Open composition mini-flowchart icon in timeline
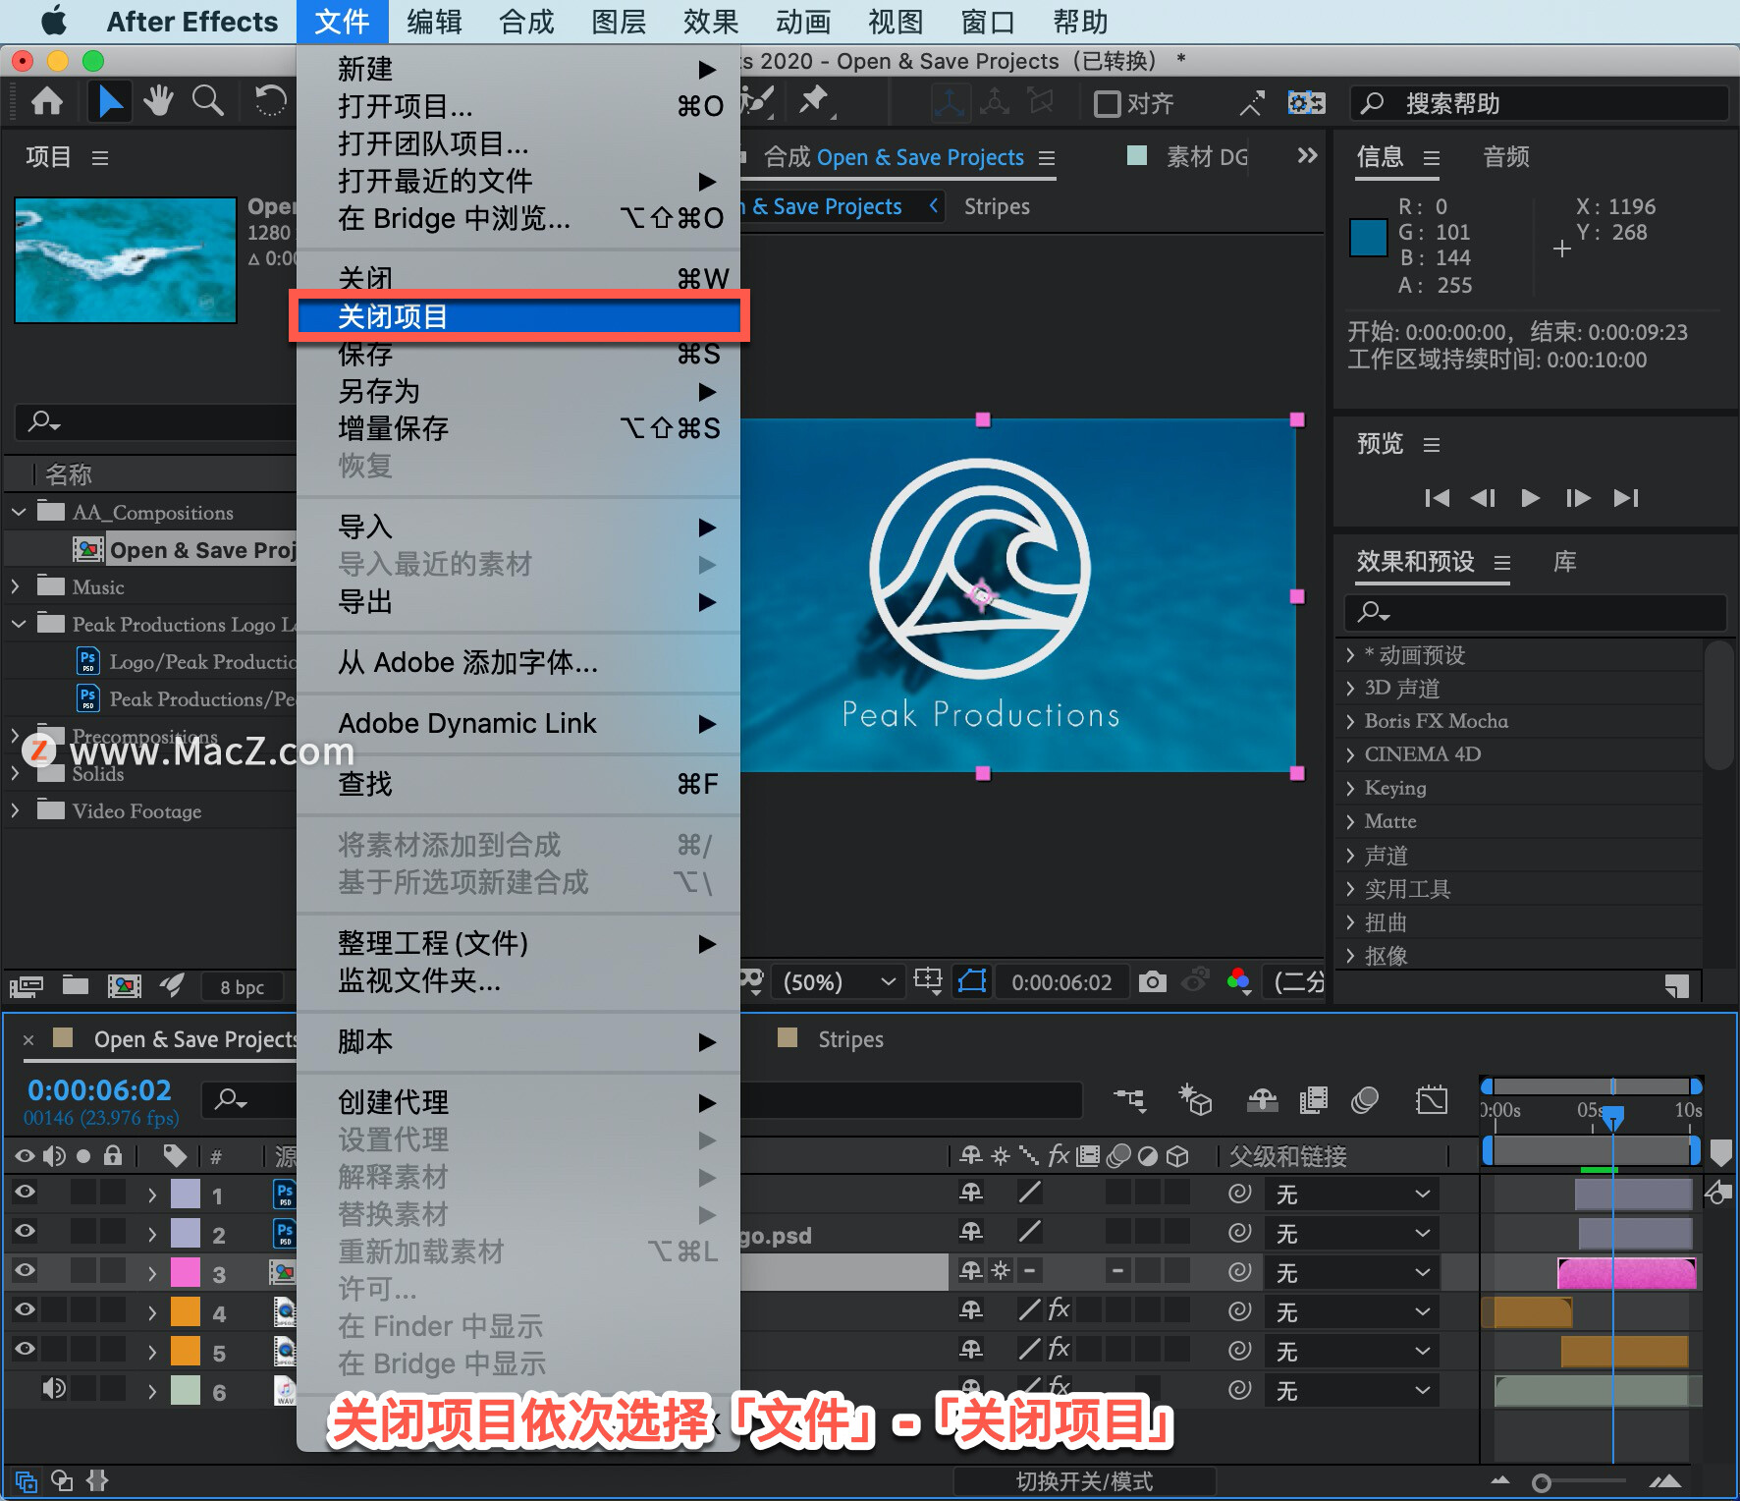 (1130, 1099)
